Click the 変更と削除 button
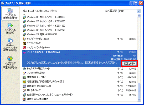 (129, 64)
